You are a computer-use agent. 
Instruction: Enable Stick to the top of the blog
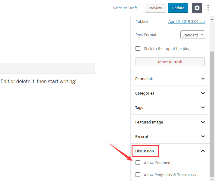coord(138,48)
